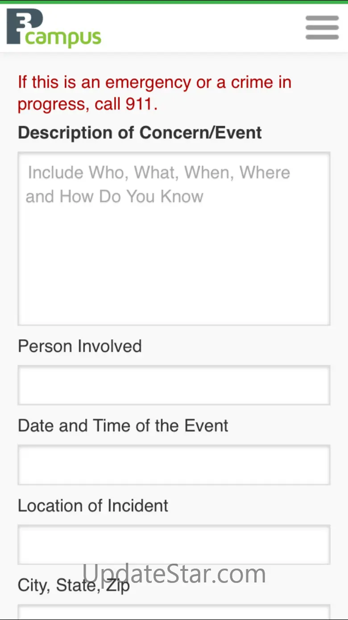This screenshot has width=348, height=620.
Task: Open the hamburger navigation menu
Action: coord(322,28)
